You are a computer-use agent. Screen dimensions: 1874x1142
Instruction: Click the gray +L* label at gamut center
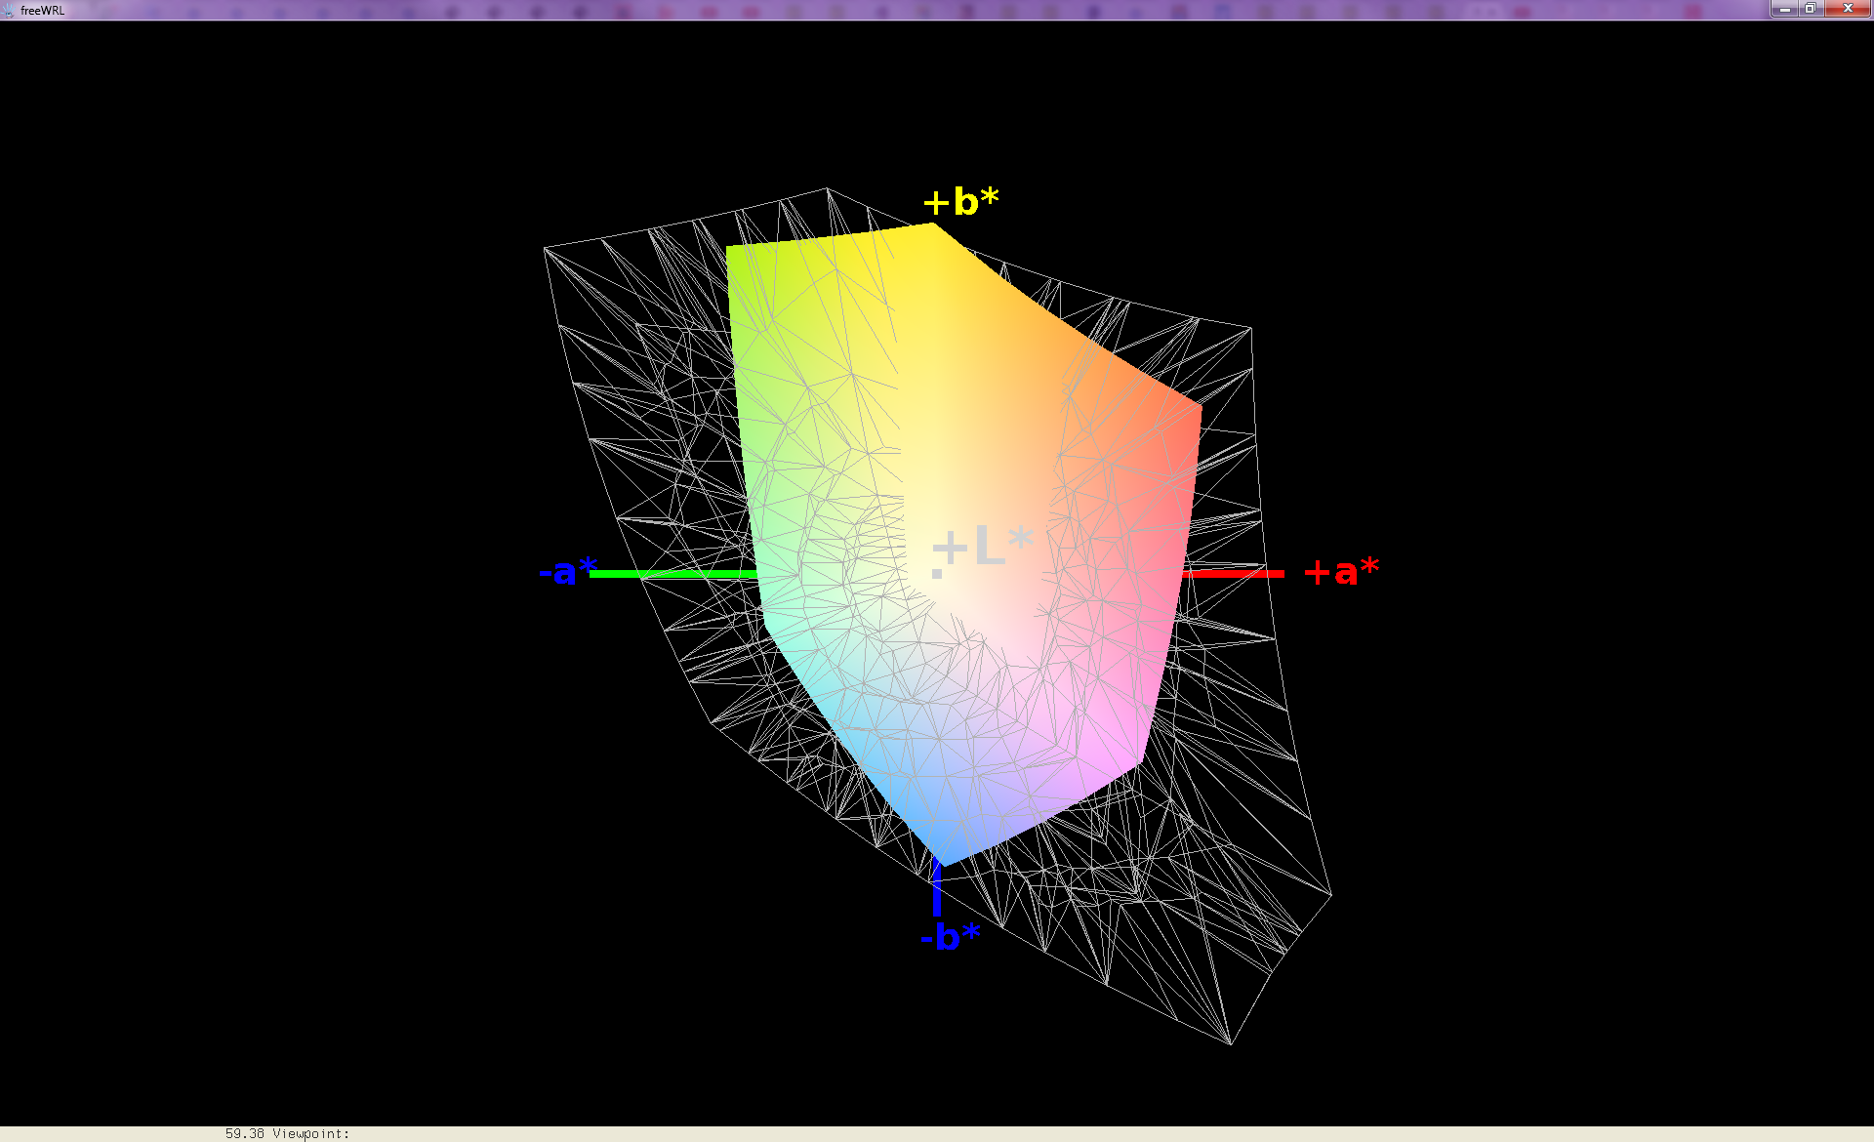click(982, 547)
